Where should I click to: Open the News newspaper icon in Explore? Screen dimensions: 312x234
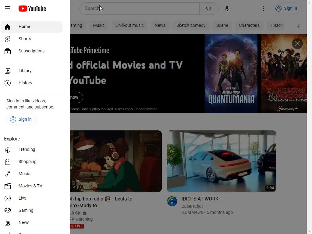[x=8, y=223]
